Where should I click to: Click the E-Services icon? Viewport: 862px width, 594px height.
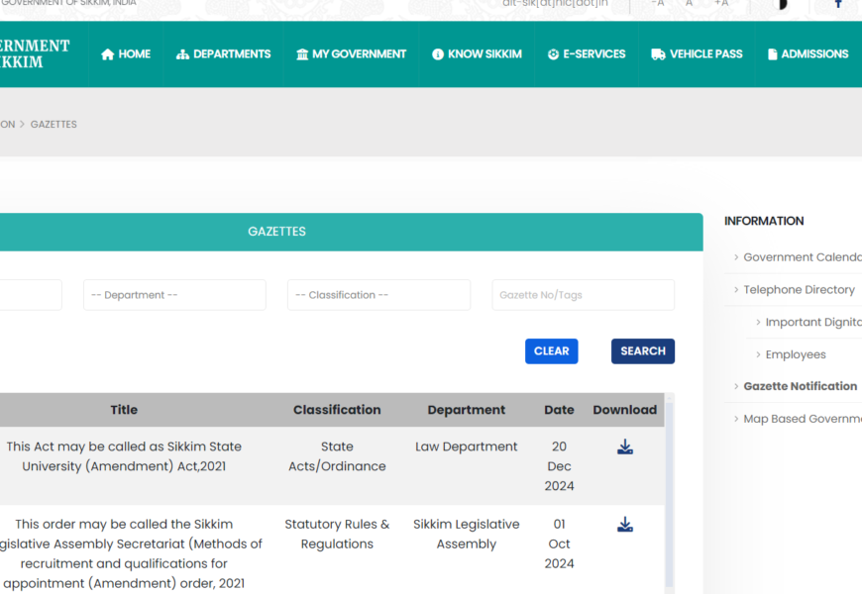pyautogui.click(x=553, y=54)
